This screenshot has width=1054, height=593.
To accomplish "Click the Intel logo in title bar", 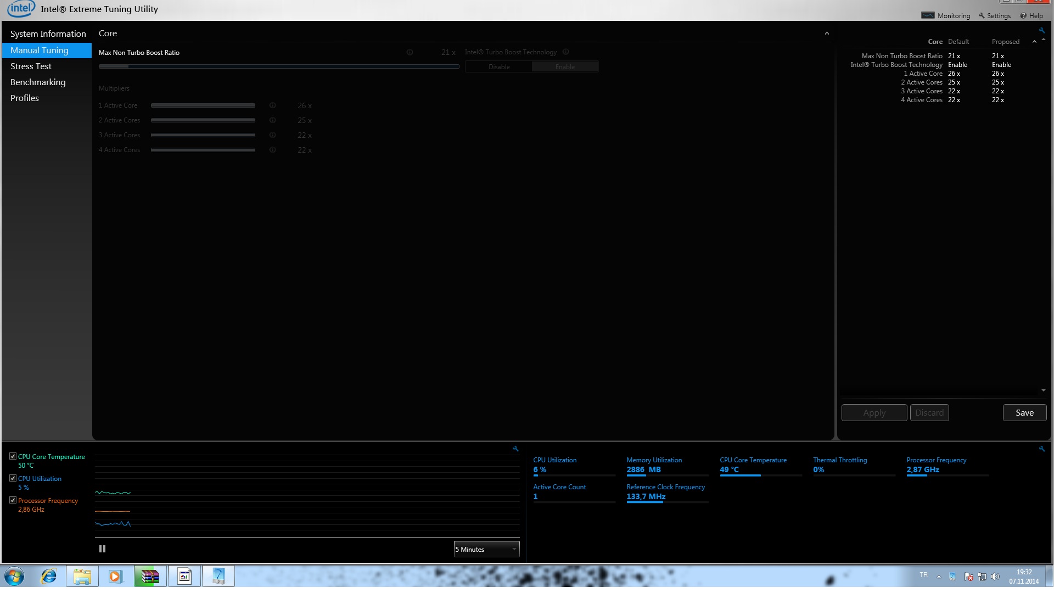I will [21, 8].
